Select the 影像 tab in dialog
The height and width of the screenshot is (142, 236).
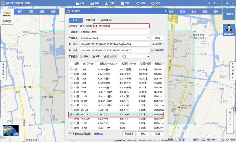(75, 20)
